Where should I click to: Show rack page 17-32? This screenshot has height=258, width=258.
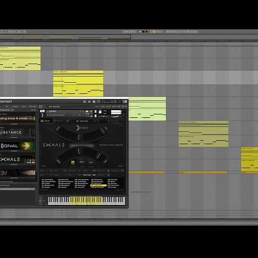[103, 107]
